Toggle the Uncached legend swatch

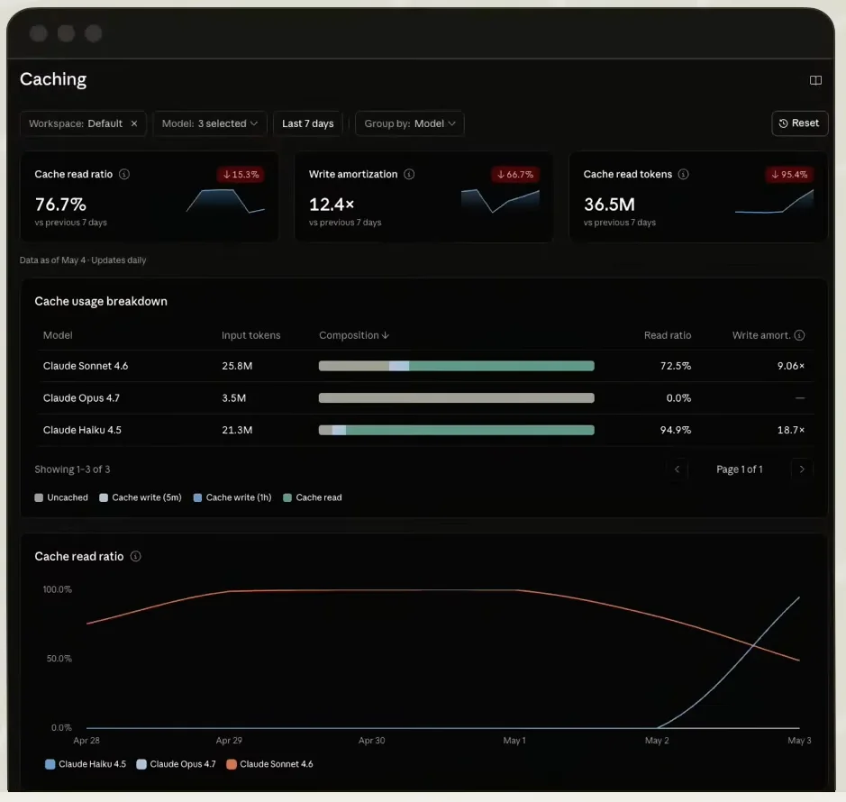pos(39,497)
